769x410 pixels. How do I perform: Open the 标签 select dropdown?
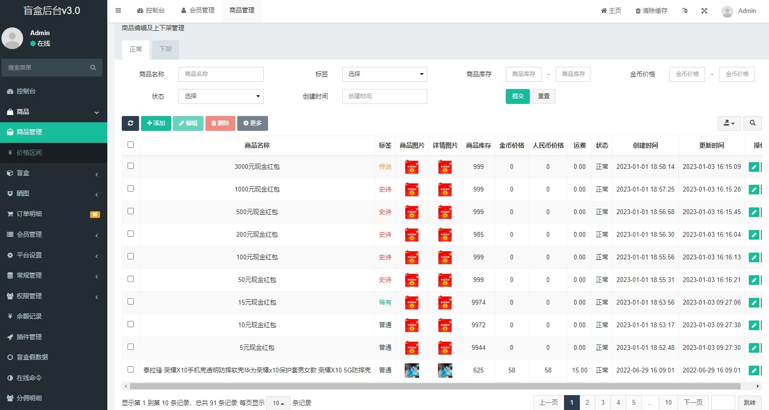[x=384, y=74]
